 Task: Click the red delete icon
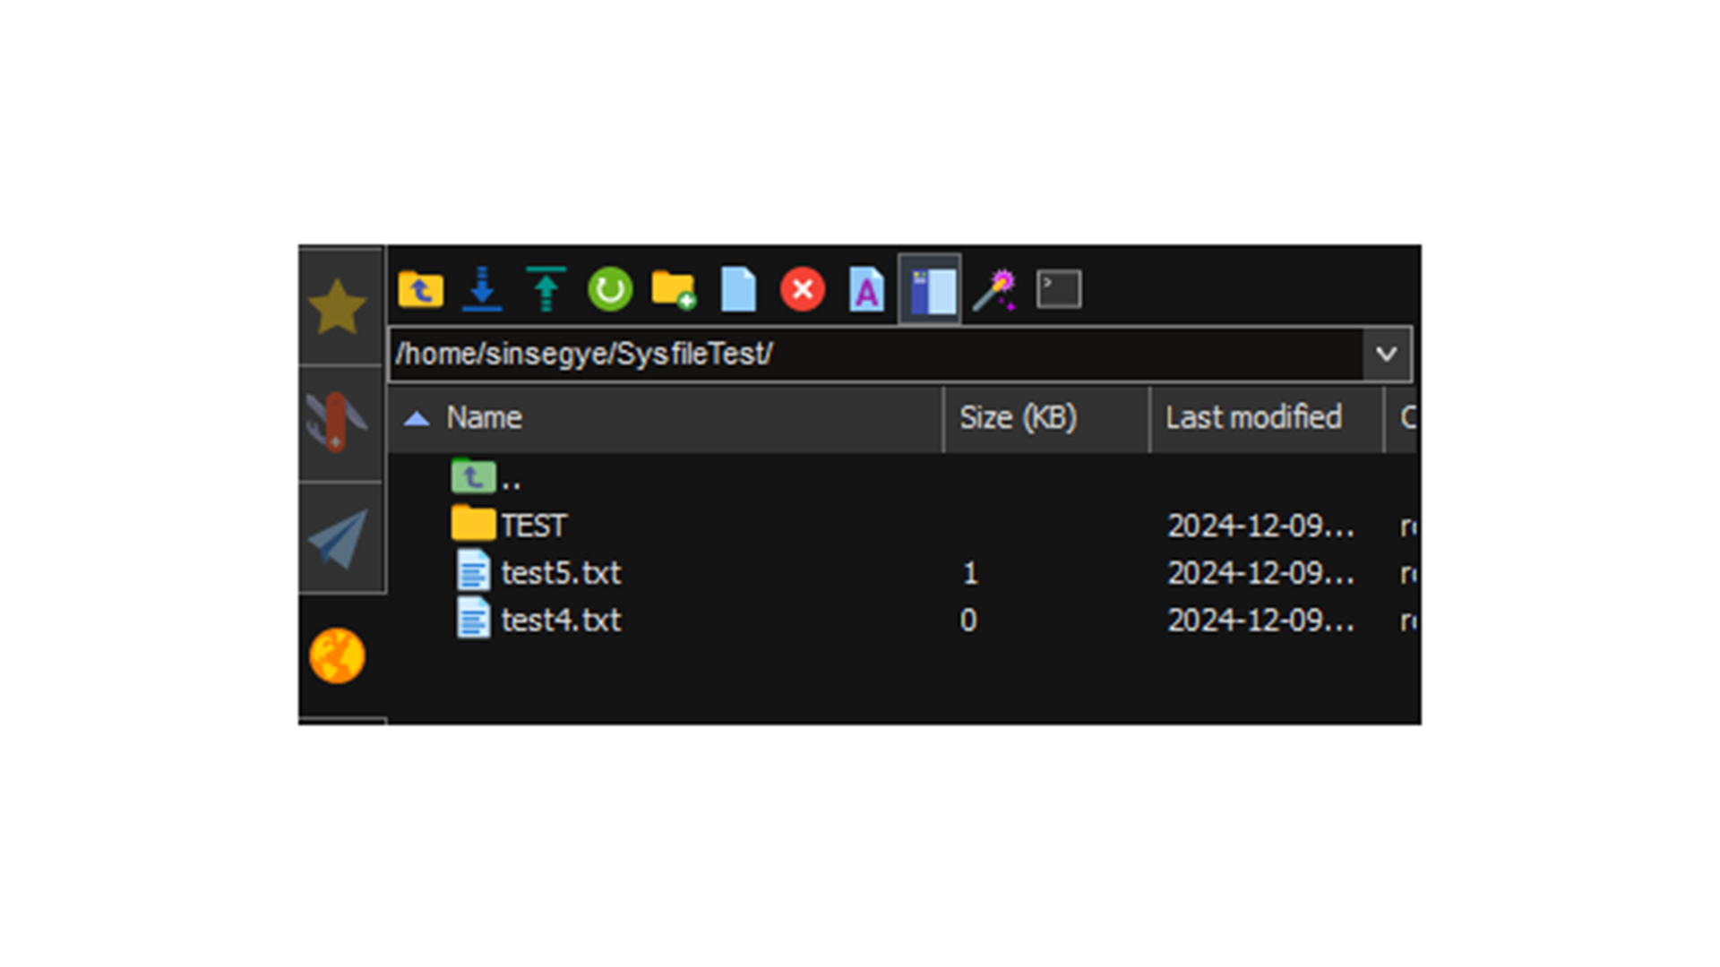[803, 289]
